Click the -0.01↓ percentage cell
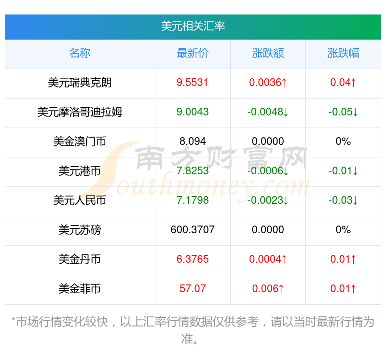Image resolution: width=386 pixels, height=354 pixels. (x=343, y=171)
